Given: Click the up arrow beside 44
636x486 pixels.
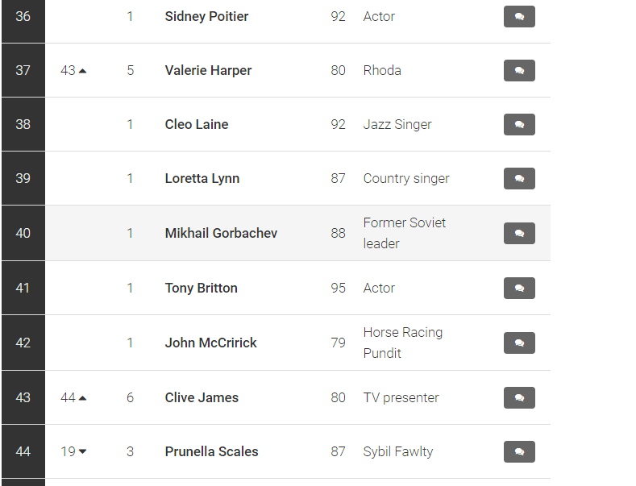Looking at the screenshot, I should click(83, 398).
